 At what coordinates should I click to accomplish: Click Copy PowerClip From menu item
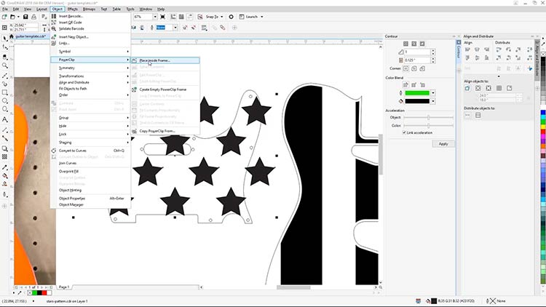tap(165, 131)
